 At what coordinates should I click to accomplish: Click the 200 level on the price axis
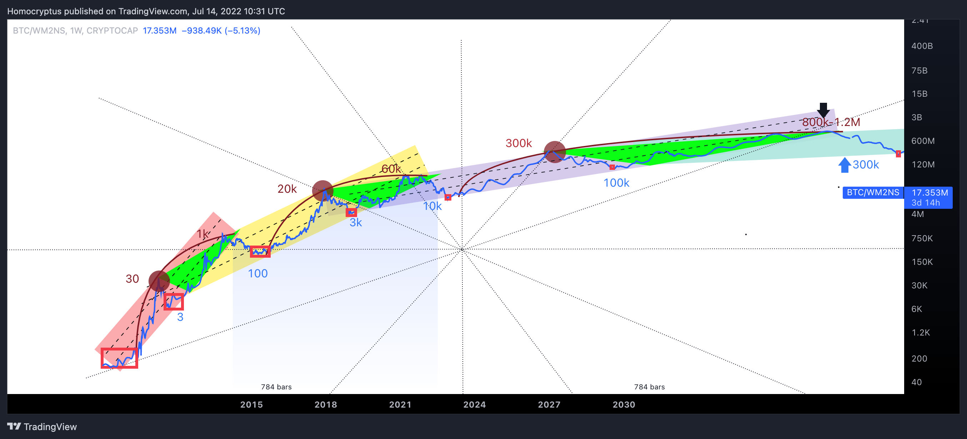919,359
